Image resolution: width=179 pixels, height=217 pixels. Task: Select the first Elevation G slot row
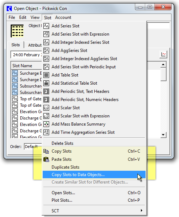point(27,111)
